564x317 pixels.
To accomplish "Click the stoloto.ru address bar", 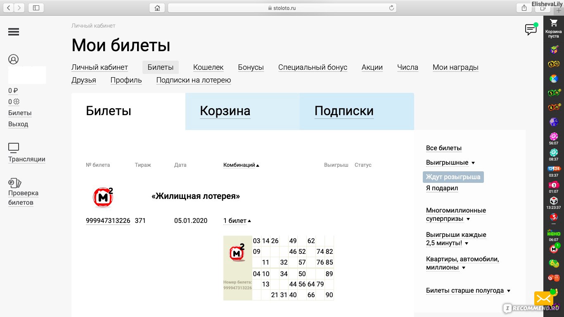I will [282, 8].
